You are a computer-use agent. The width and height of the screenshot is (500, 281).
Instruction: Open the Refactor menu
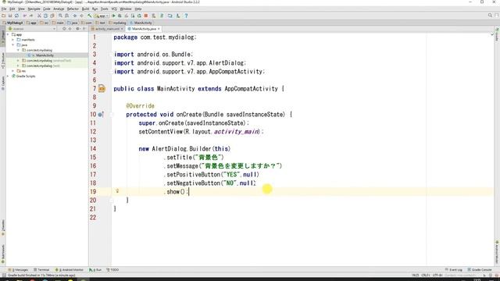tap(73, 9)
